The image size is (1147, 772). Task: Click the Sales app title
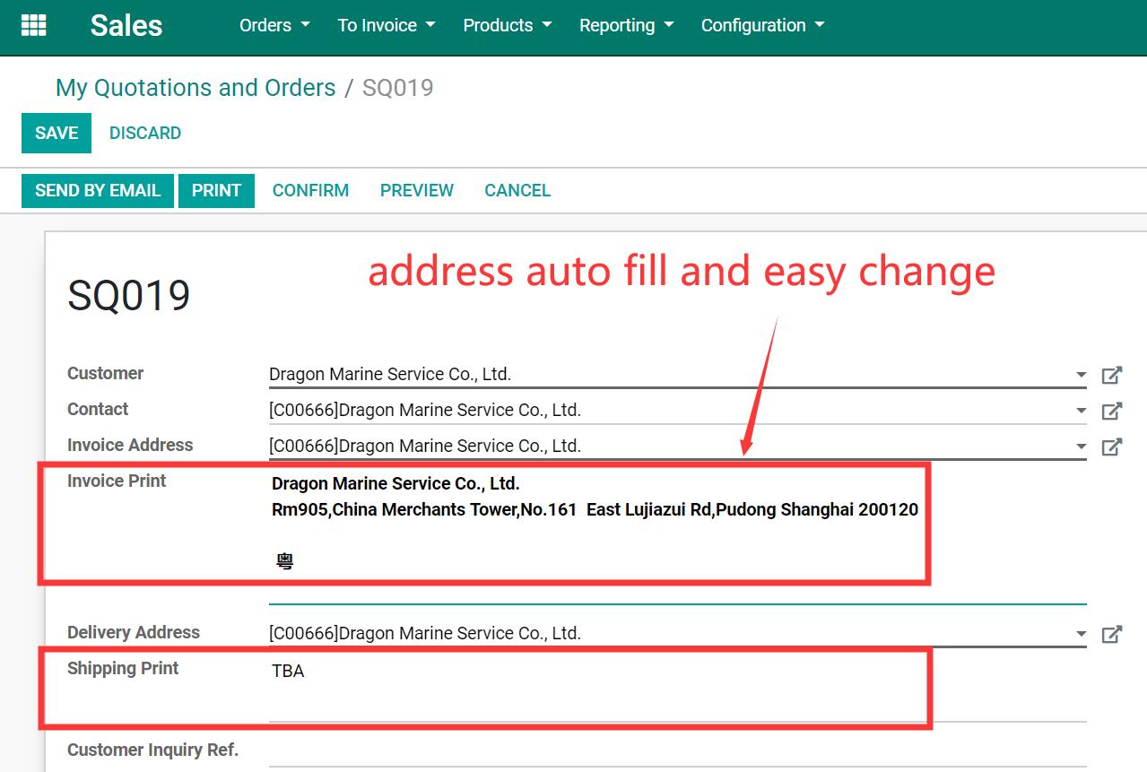tap(126, 25)
